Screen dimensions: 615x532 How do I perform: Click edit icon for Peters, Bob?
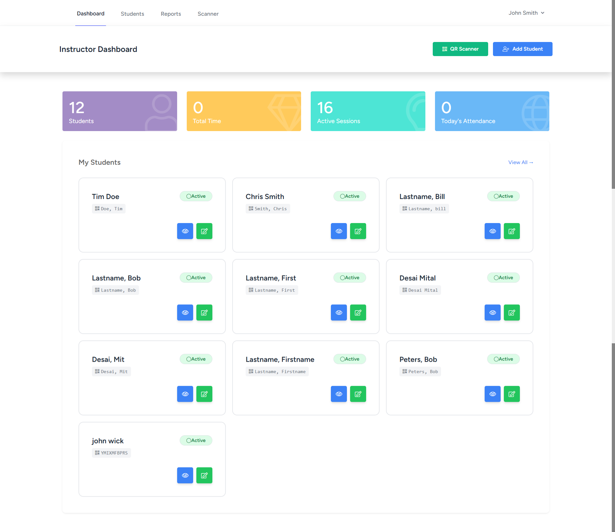coord(512,394)
